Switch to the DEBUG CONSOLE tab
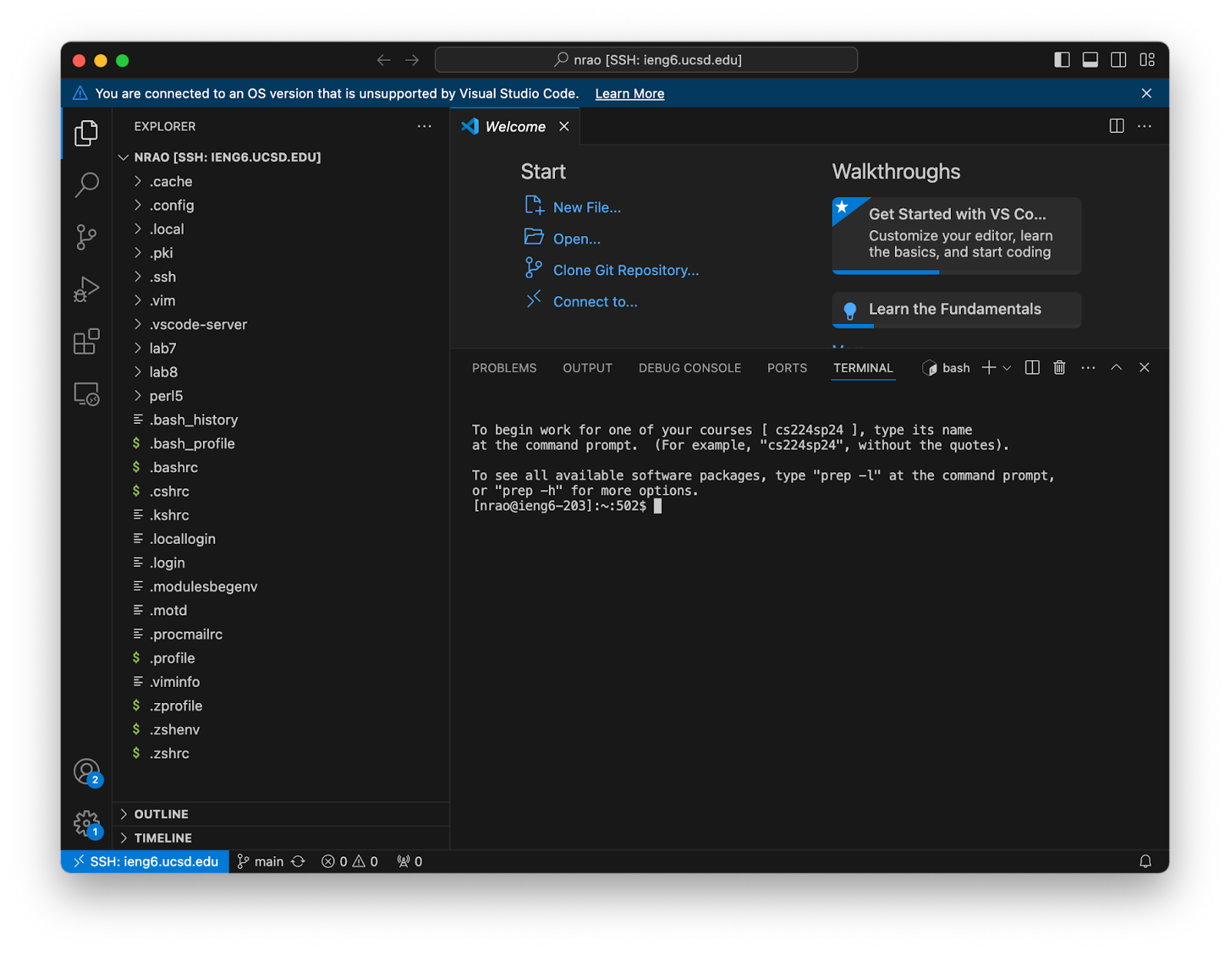This screenshot has width=1230, height=953. 690,368
